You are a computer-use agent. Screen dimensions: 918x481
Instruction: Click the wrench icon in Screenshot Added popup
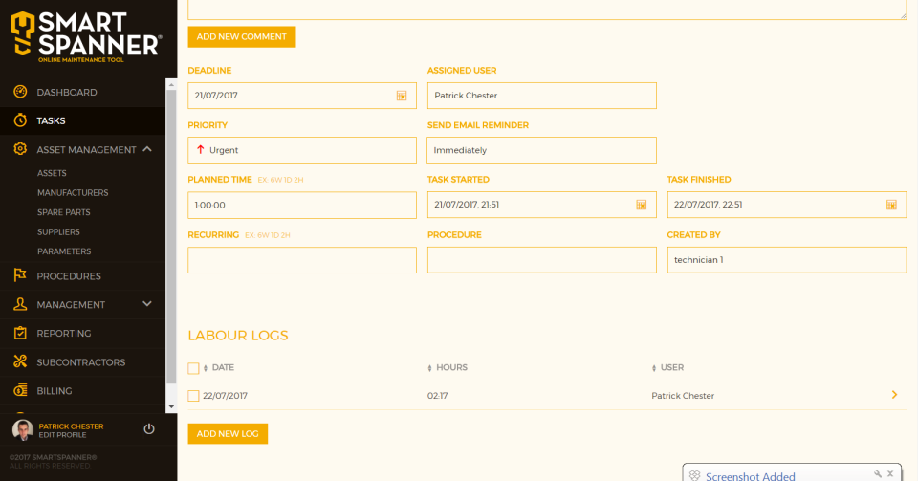[x=878, y=474]
